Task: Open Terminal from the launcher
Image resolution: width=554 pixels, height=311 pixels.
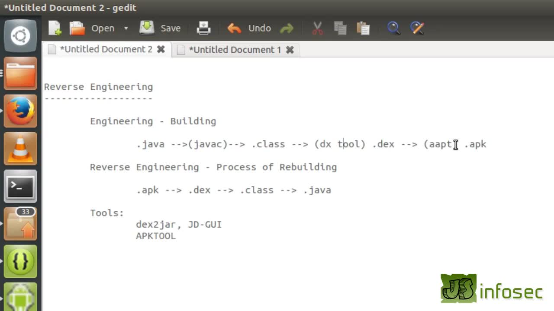Action: tap(20, 186)
